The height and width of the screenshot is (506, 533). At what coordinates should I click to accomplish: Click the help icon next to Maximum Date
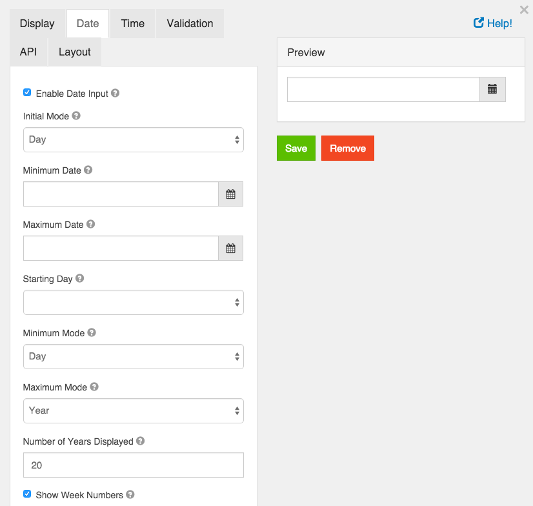point(90,224)
